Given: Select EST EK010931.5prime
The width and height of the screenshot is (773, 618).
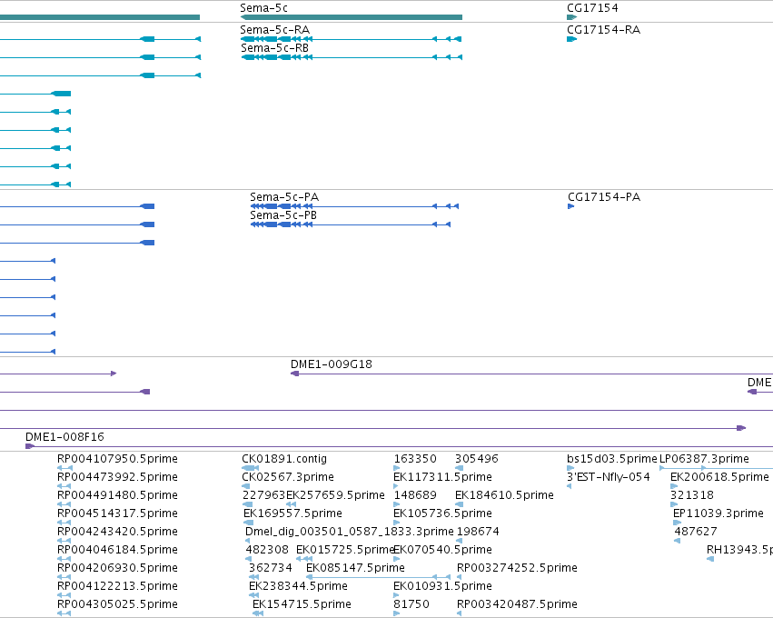Looking at the screenshot, I should click(442, 586).
